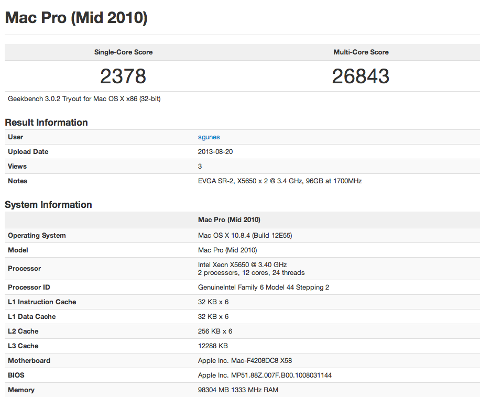Click the Result Information heading
This screenshot has width=480, height=409.
(x=46, y=123)
